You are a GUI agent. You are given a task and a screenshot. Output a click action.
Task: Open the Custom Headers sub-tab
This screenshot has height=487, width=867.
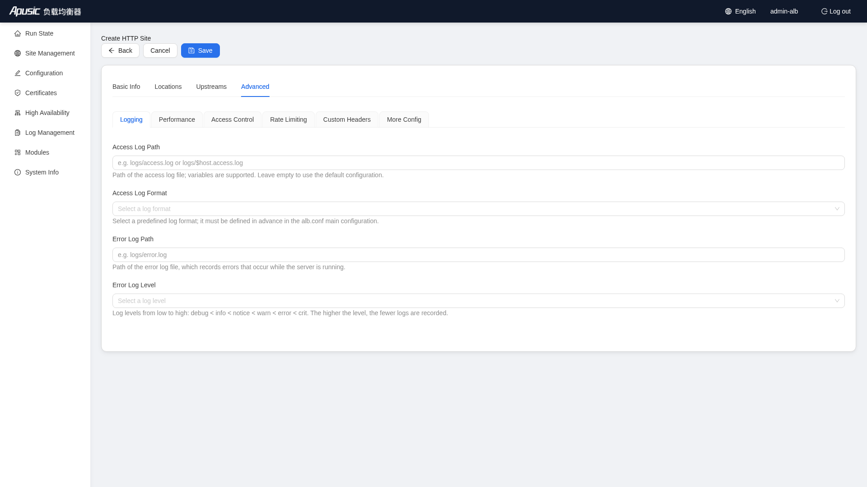(x=347, y=119)
